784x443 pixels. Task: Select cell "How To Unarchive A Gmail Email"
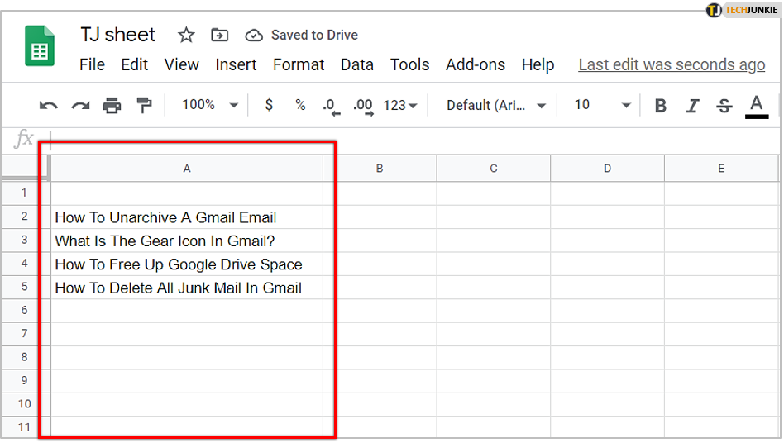187,217
